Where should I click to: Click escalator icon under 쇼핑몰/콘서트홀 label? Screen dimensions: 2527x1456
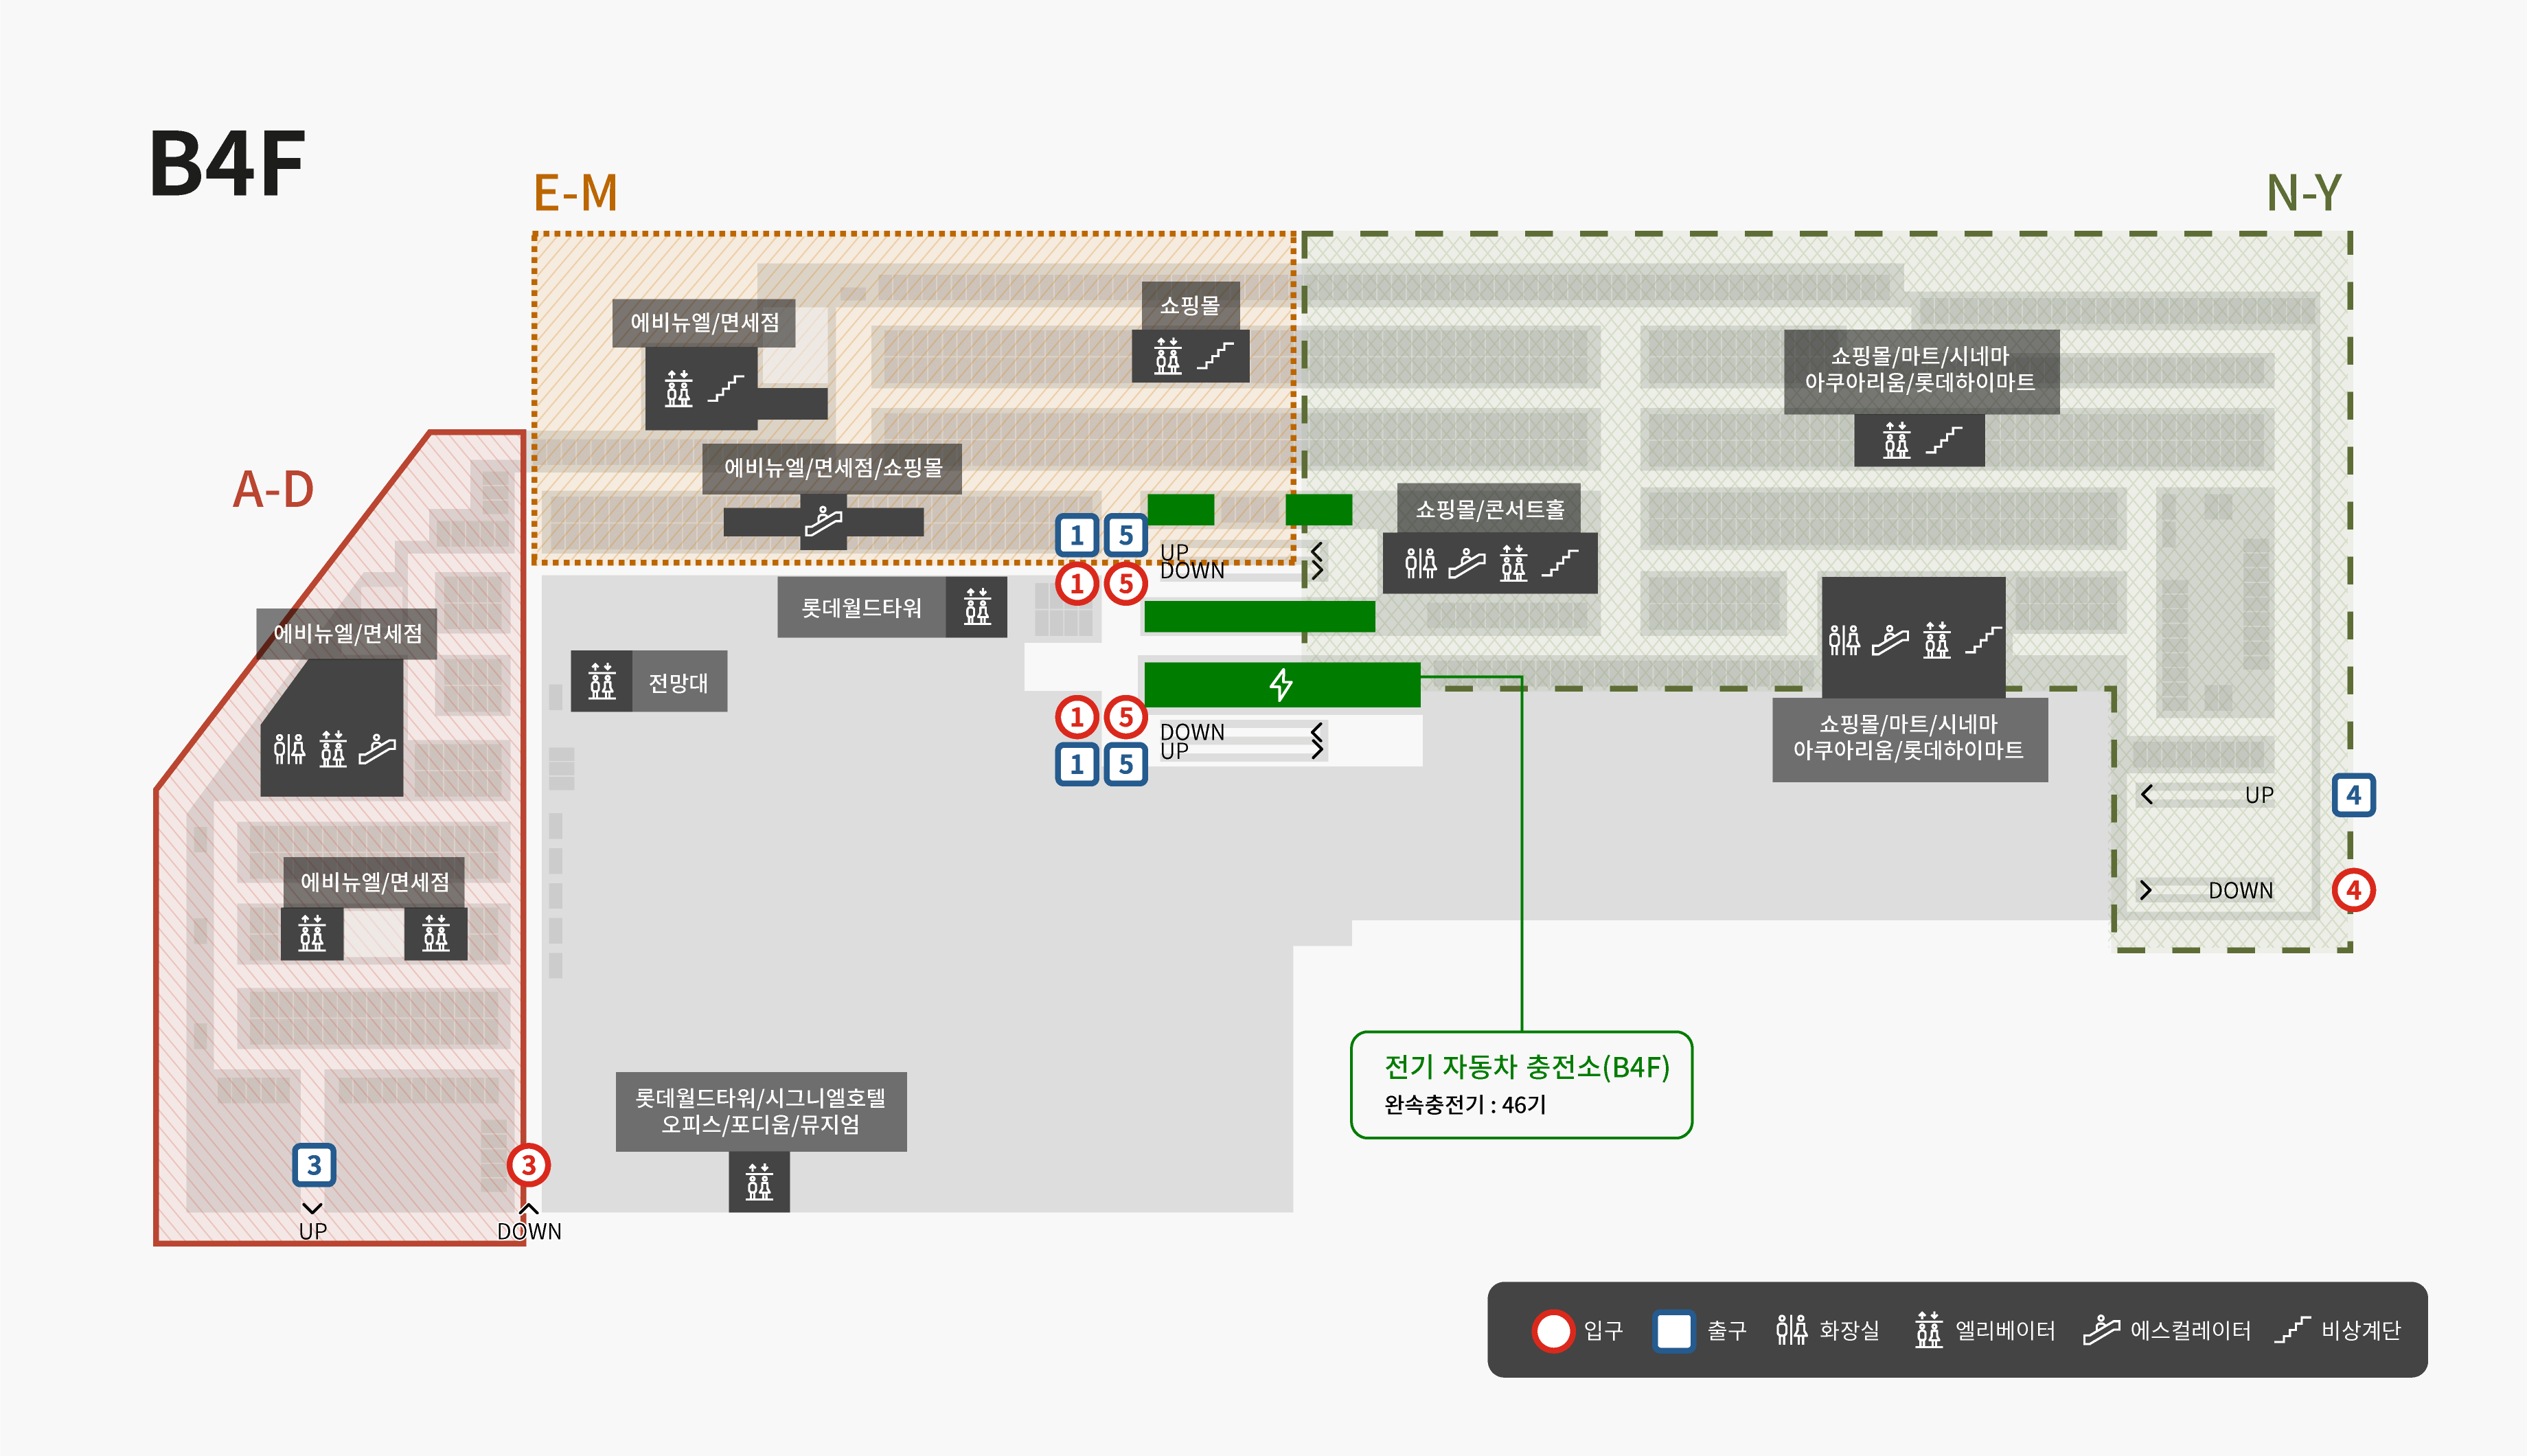pos(1467,563)
